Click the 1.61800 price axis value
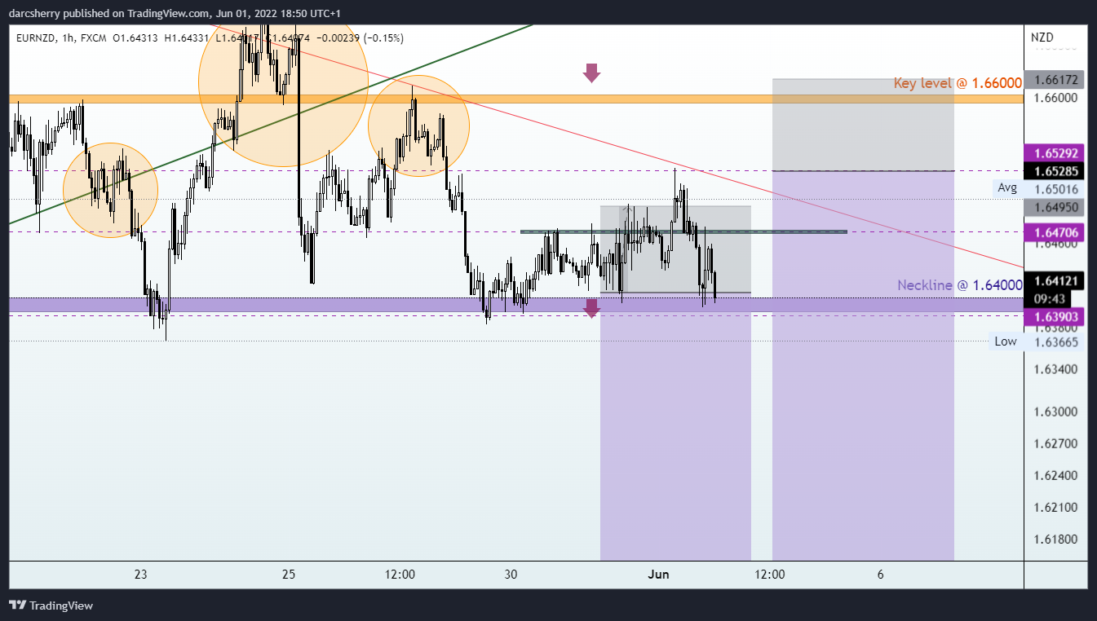Viewport: 1097px width, 621px height. coord(1056,540)
